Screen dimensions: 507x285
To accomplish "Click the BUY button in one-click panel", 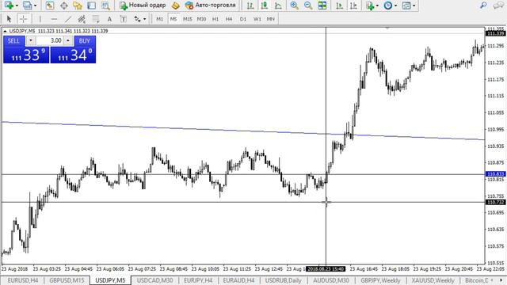I will point(85,40).
